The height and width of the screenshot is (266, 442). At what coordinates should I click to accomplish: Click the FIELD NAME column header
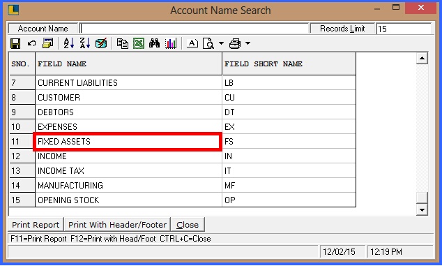[x=128, y=64]
